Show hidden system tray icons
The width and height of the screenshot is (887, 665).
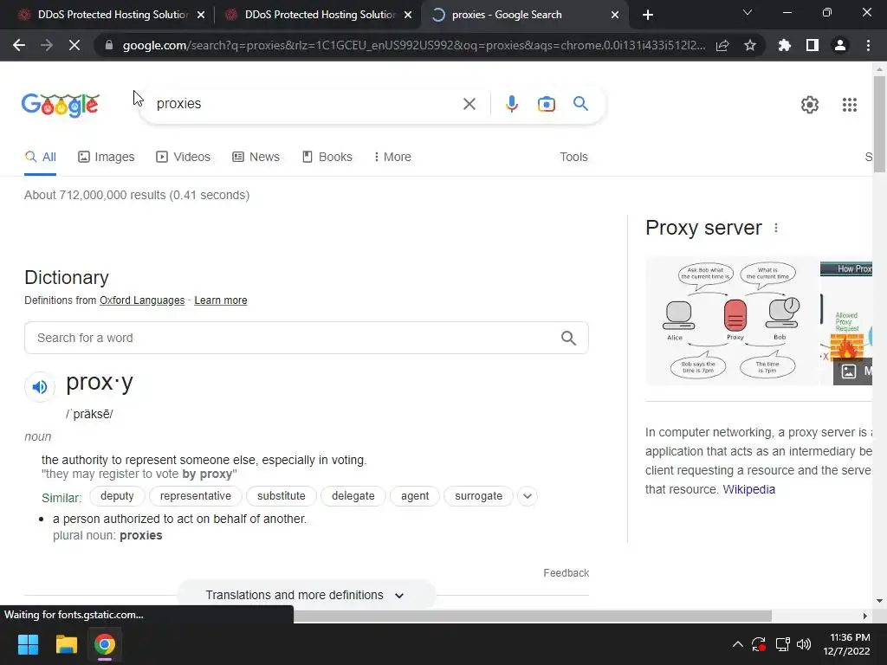(x=738, y=644)
